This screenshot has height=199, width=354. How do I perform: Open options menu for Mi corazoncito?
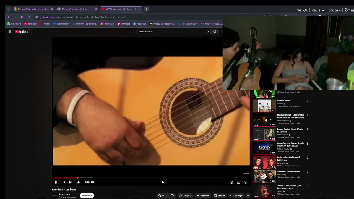click(x=307, y=172)
